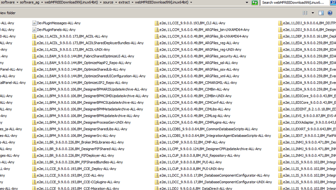Select file name 'BM_CIMLog-ALL-Any'
The height and width of the screenshot is (190, 336).
tap(214, 116)
